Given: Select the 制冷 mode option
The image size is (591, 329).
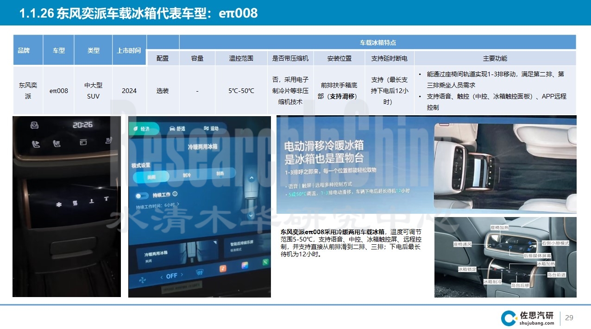Looking at the screenshot, I should [x=186, y=175].
